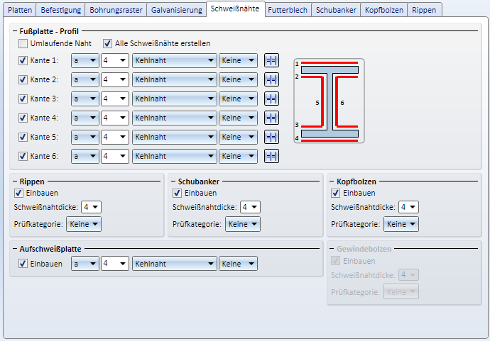Click the weld settings icon for Kante 4
The image size is (490, 341).
[x=271, y=118]
